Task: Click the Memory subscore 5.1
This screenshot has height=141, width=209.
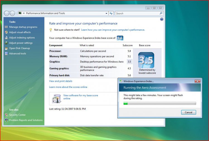Action: 129,56
